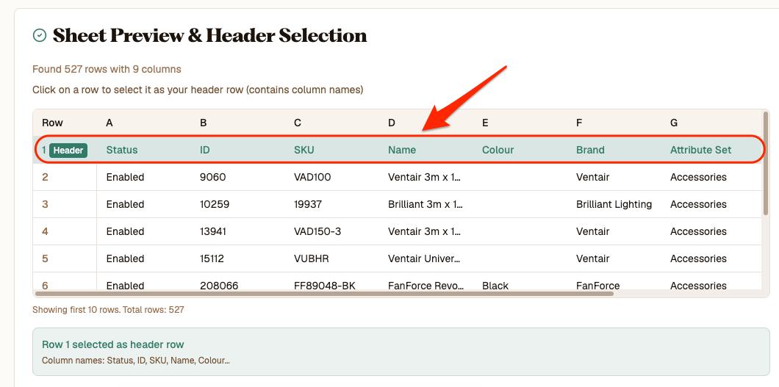Select row 4 as the header row
The width and height of the screenshot is (779, 387).
(x=397, y=232)
